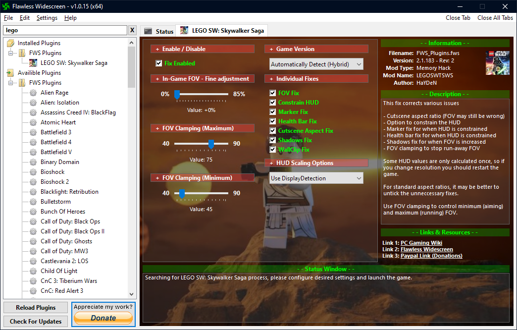Click the gear icon beside Blacklight: Retribution

click(x=33, y=192)
